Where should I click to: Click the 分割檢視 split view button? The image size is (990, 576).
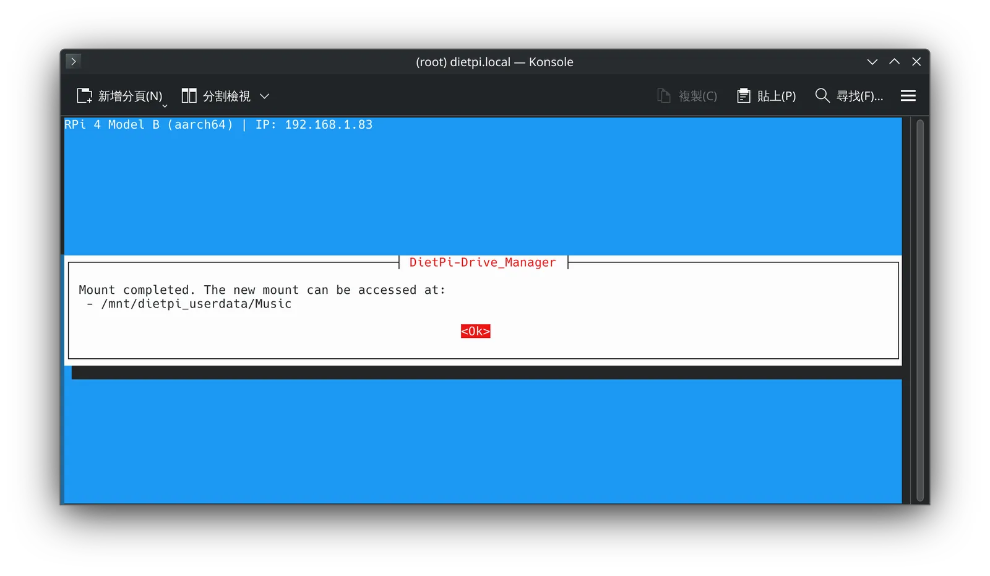(216, 96)
